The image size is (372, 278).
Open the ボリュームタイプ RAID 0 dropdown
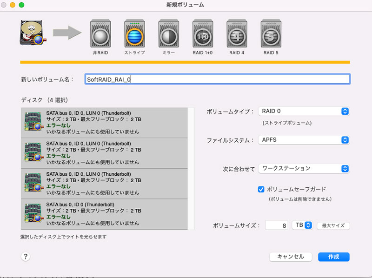pyautogui.click(x=304, y=111)
